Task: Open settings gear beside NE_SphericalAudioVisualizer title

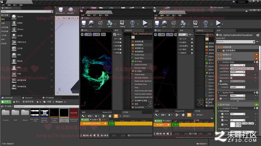Action: click(x=258, y=35)
